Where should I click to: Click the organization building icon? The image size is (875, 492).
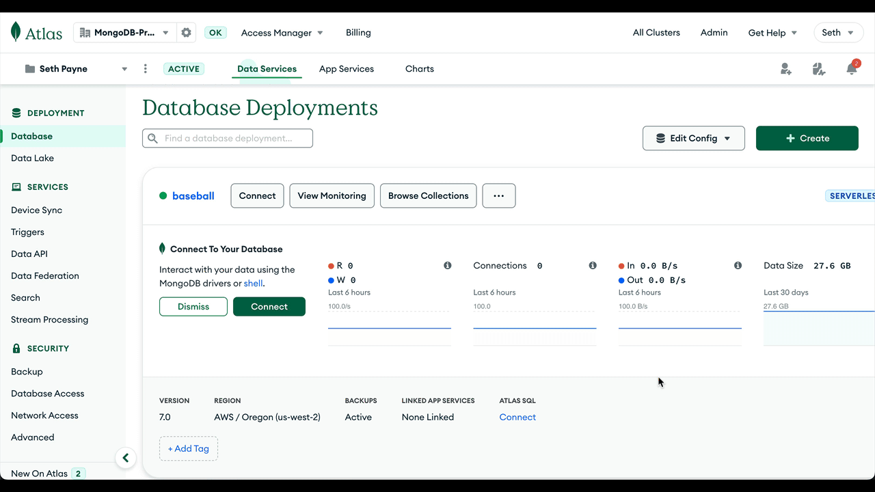(85, 33)
